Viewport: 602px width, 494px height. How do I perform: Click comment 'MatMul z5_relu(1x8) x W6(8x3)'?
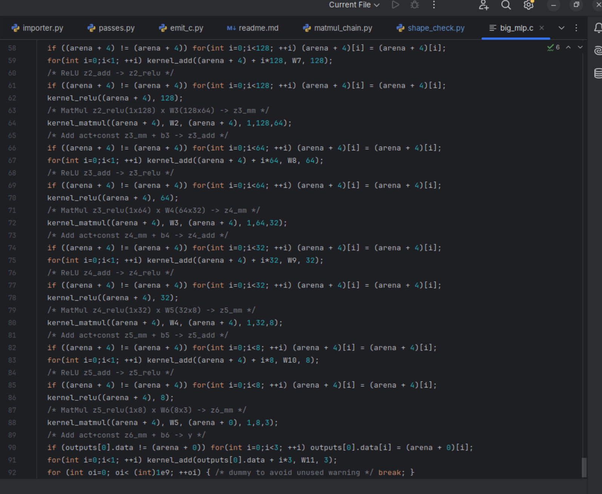pyautogui.click(x=147, y=410)
